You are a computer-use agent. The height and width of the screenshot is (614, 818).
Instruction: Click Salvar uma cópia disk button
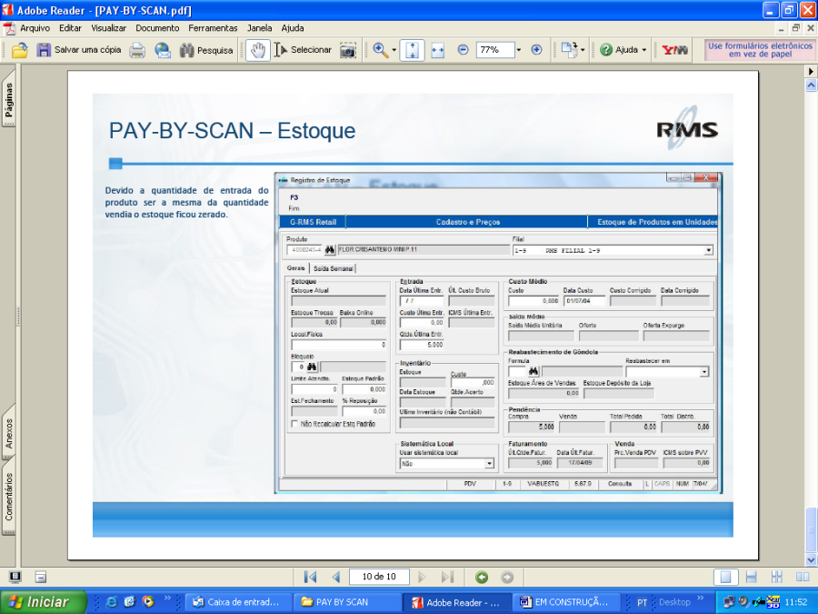pyautogui.click(x=79, y=50)
